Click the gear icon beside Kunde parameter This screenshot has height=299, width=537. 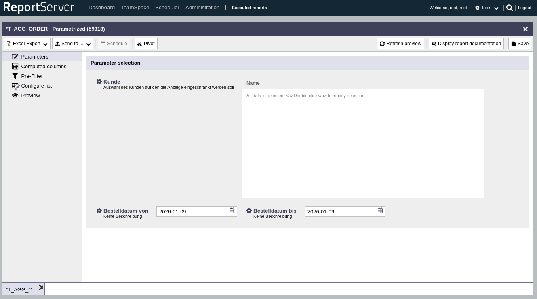coord(99,82)
